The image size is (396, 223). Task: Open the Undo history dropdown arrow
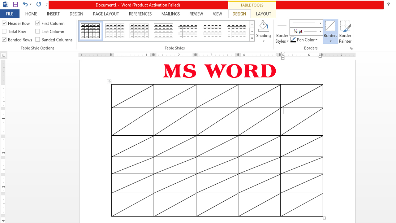[31, 5]
